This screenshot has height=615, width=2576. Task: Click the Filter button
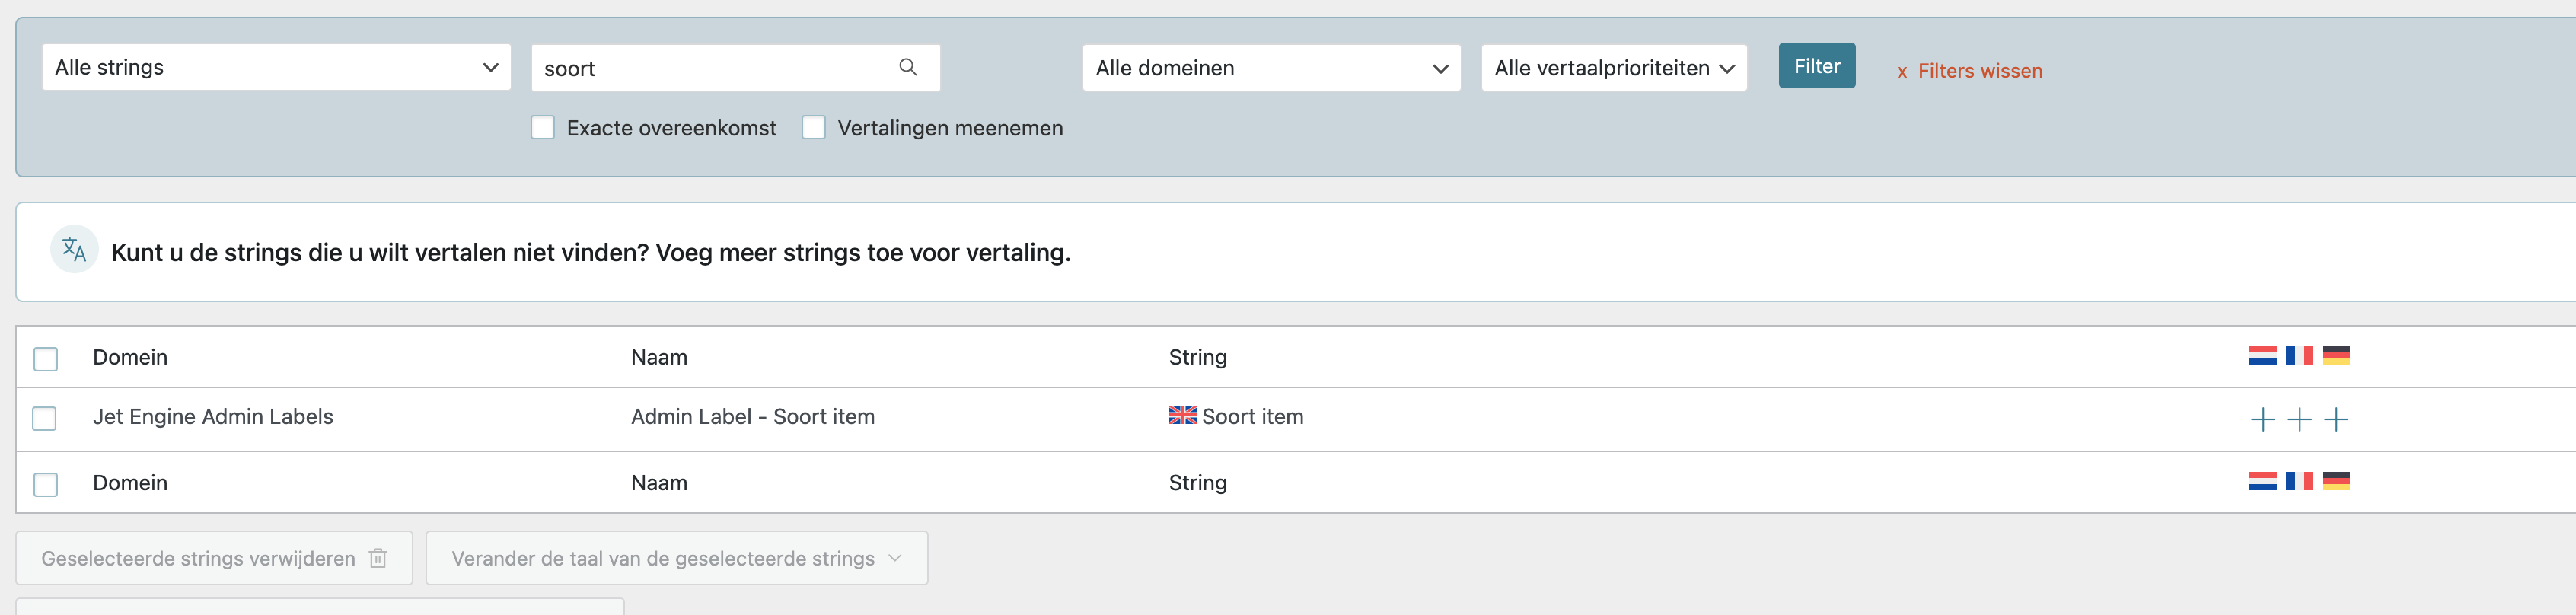(x=1816, y=66)
